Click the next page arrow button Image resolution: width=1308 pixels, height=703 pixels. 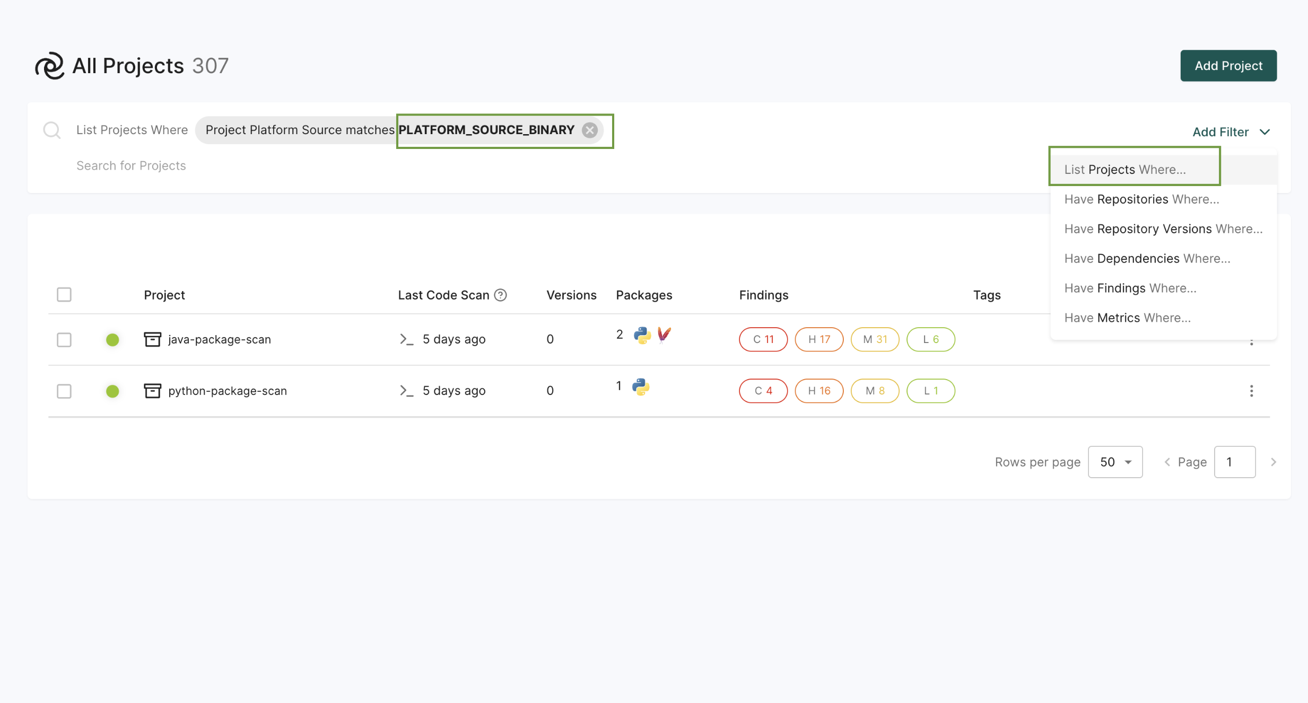(x=1274, y=461)
